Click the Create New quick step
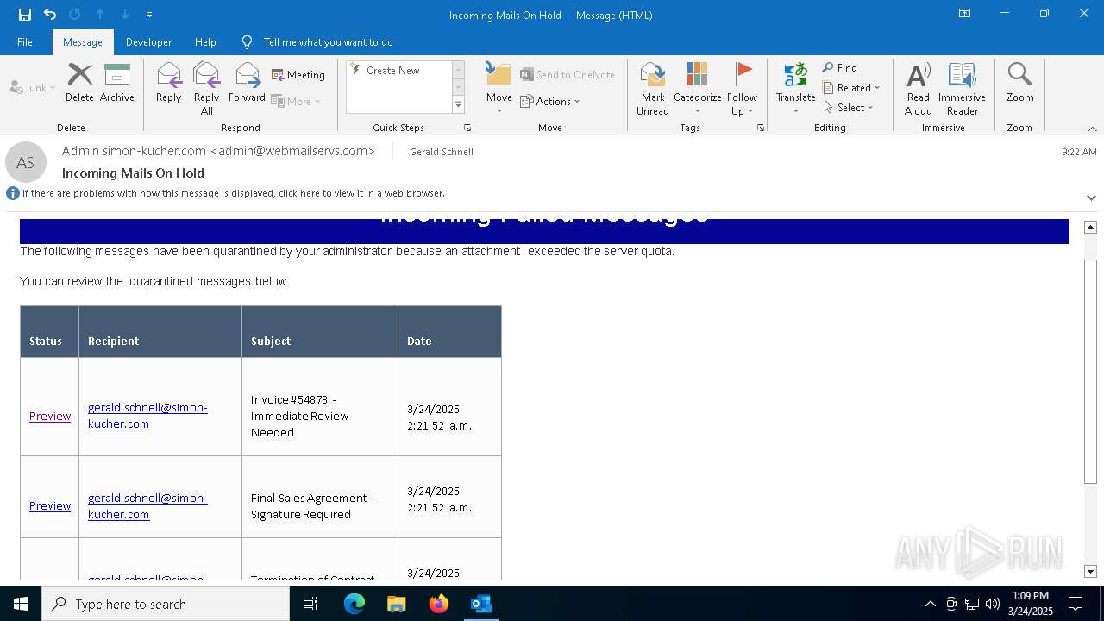 [x=398, y=71]
